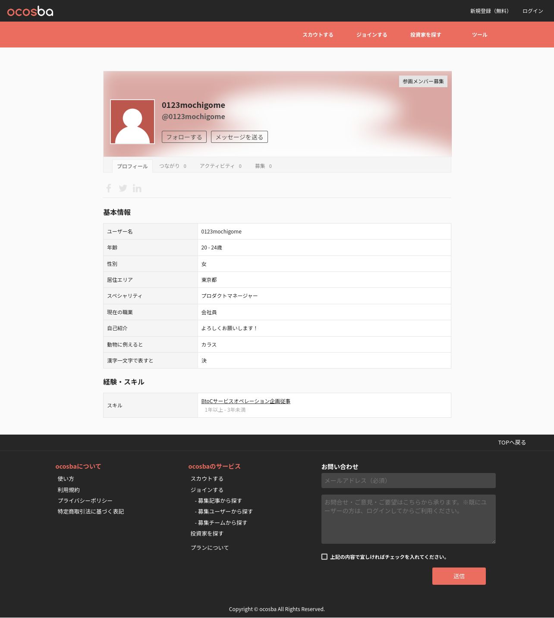Focus the メールアドレス（必須） input field

click(409, 481)
